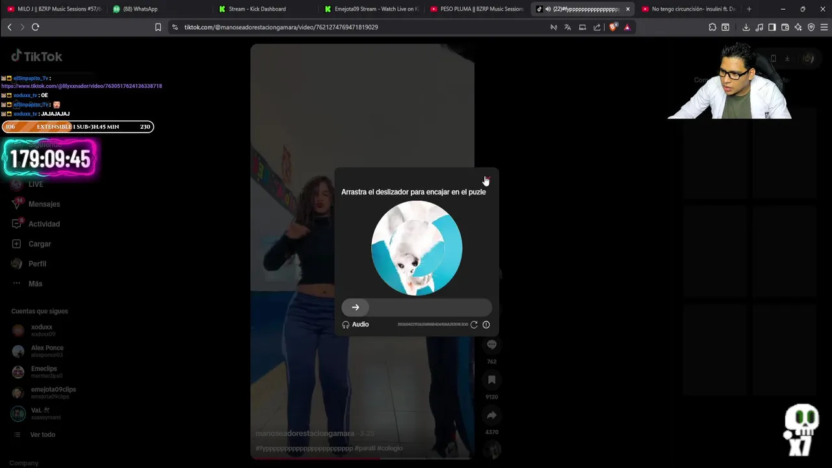Switch to Stream - Kick Dashboard tab
The image size is (832, 468).
[266, 9]
